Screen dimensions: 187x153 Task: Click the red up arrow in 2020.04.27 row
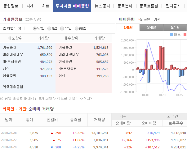54,140
